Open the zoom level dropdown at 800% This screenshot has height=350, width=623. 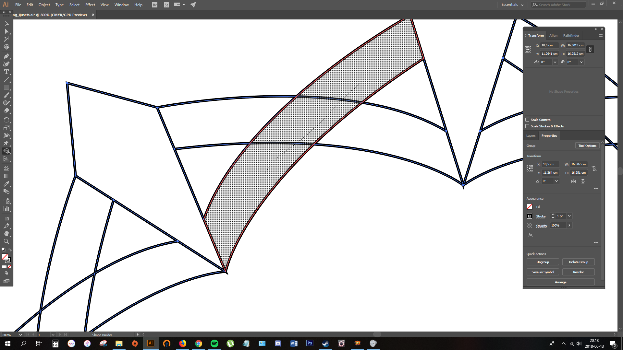[x=20, y=335]
